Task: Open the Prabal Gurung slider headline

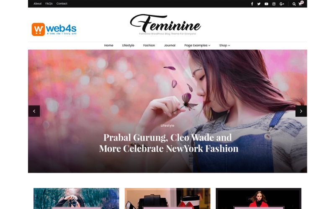Action: [x=169, y=143]
